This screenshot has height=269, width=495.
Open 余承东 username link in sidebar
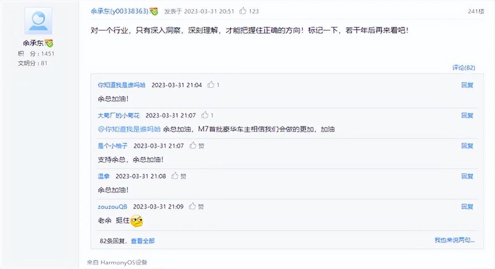(33, 43)
